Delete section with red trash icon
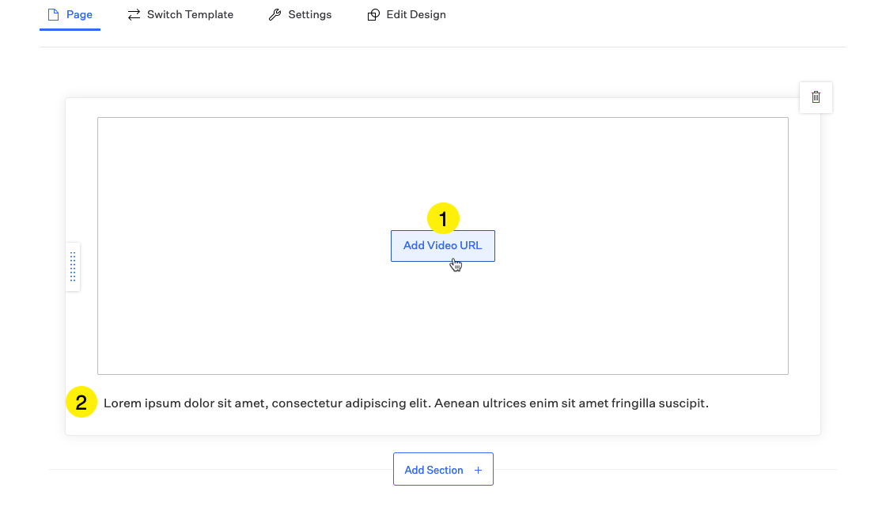This screenshot has height=522, width=886. 816,97
